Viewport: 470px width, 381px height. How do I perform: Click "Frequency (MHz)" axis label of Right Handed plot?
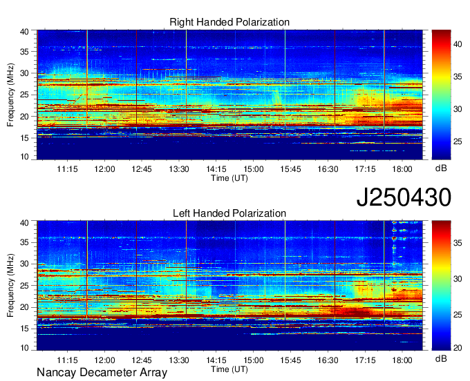[10, 95]
